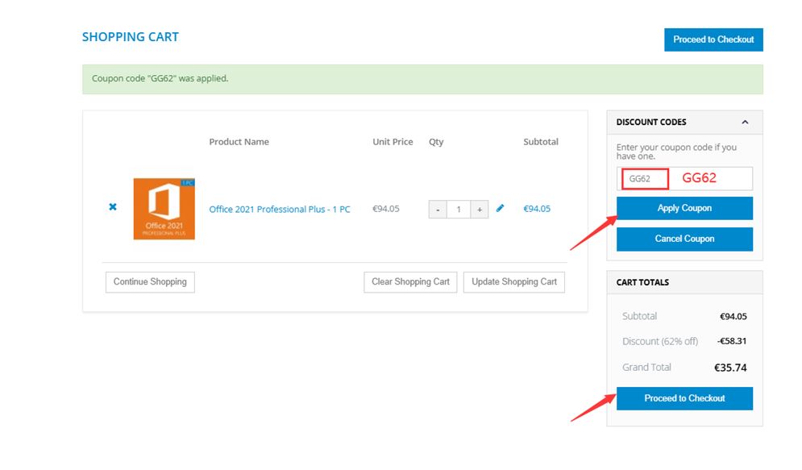Click the Product Name column header

coord(239,142)
